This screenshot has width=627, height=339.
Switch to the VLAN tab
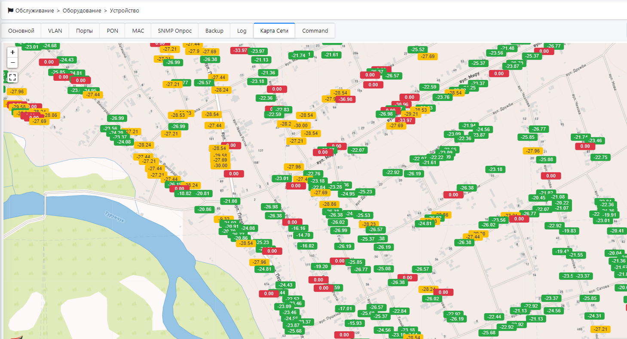click(x=55, y=31)
